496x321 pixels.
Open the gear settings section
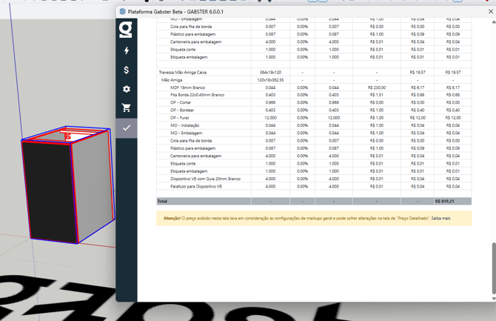point(127,89)
